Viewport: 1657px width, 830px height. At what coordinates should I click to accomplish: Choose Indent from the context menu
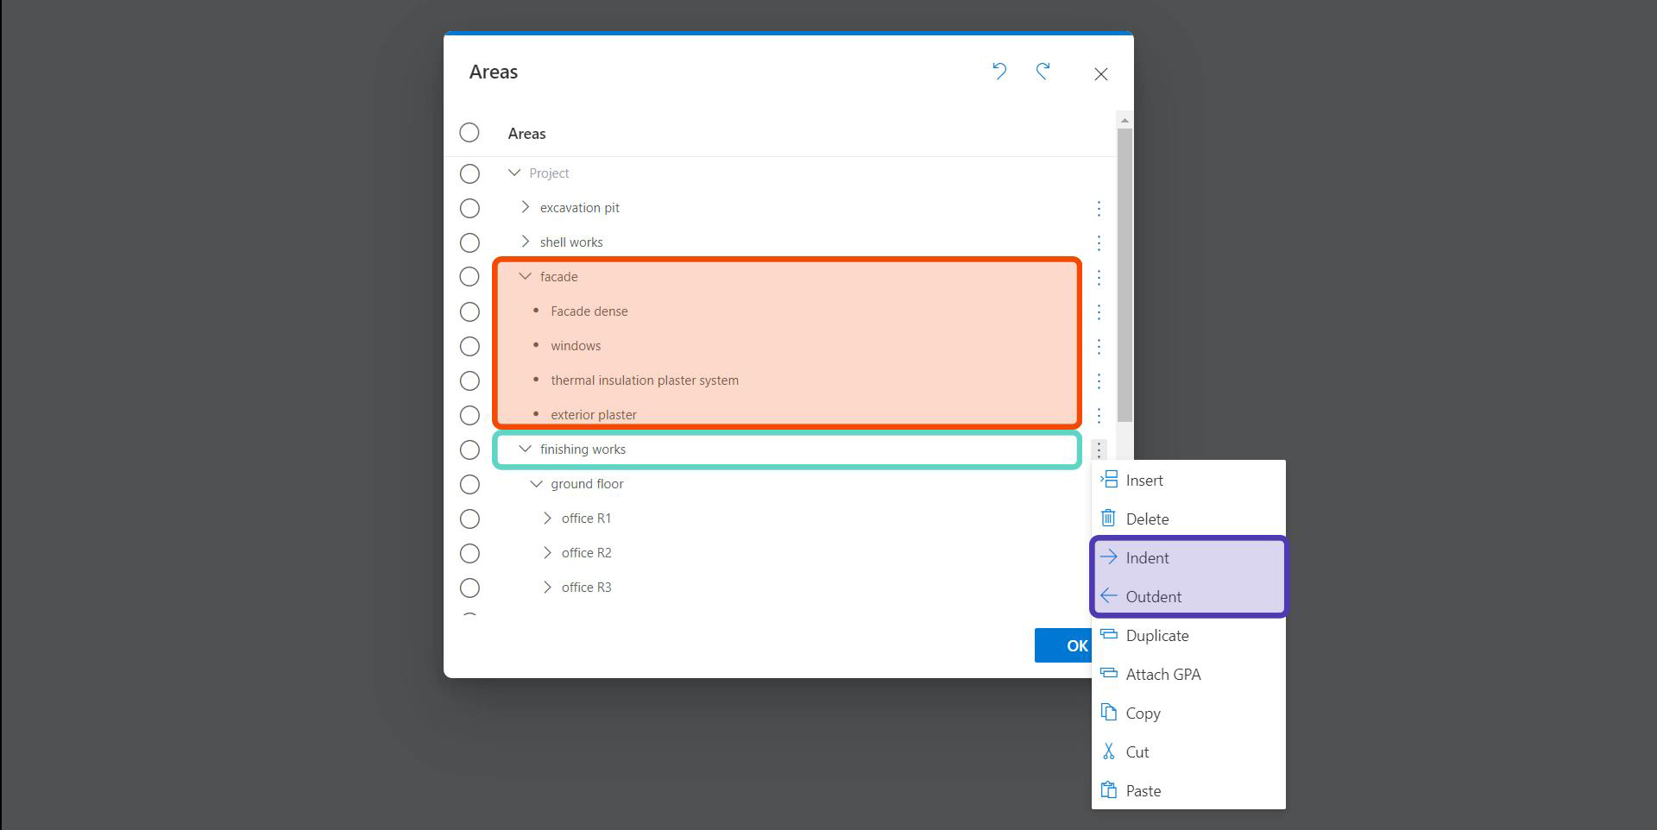click(x=1147, y=558)
